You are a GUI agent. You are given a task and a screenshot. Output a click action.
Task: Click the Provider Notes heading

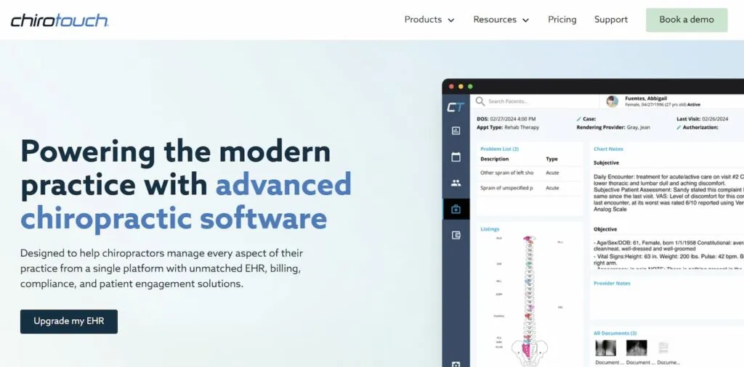coord(612,283)
